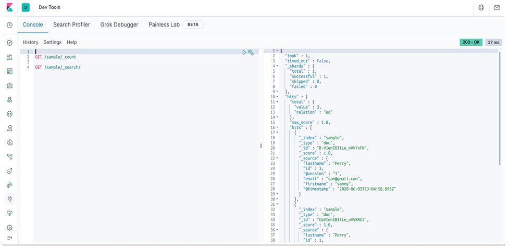This screenshot has width=509, height=250.
Task: Open Visualize chart icon in sidebar
Action: pyautogui.click(x=9, y=57)
